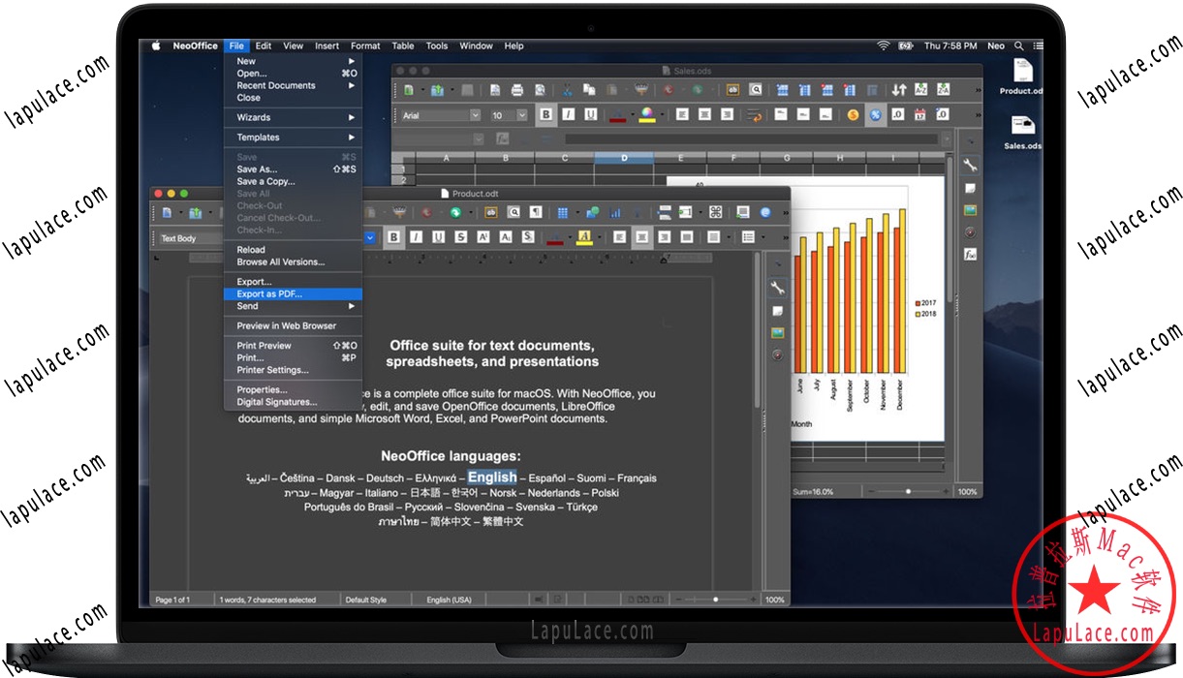
Task: Choose Export as PDF from File menu
Action: click(x=271, y=293)
